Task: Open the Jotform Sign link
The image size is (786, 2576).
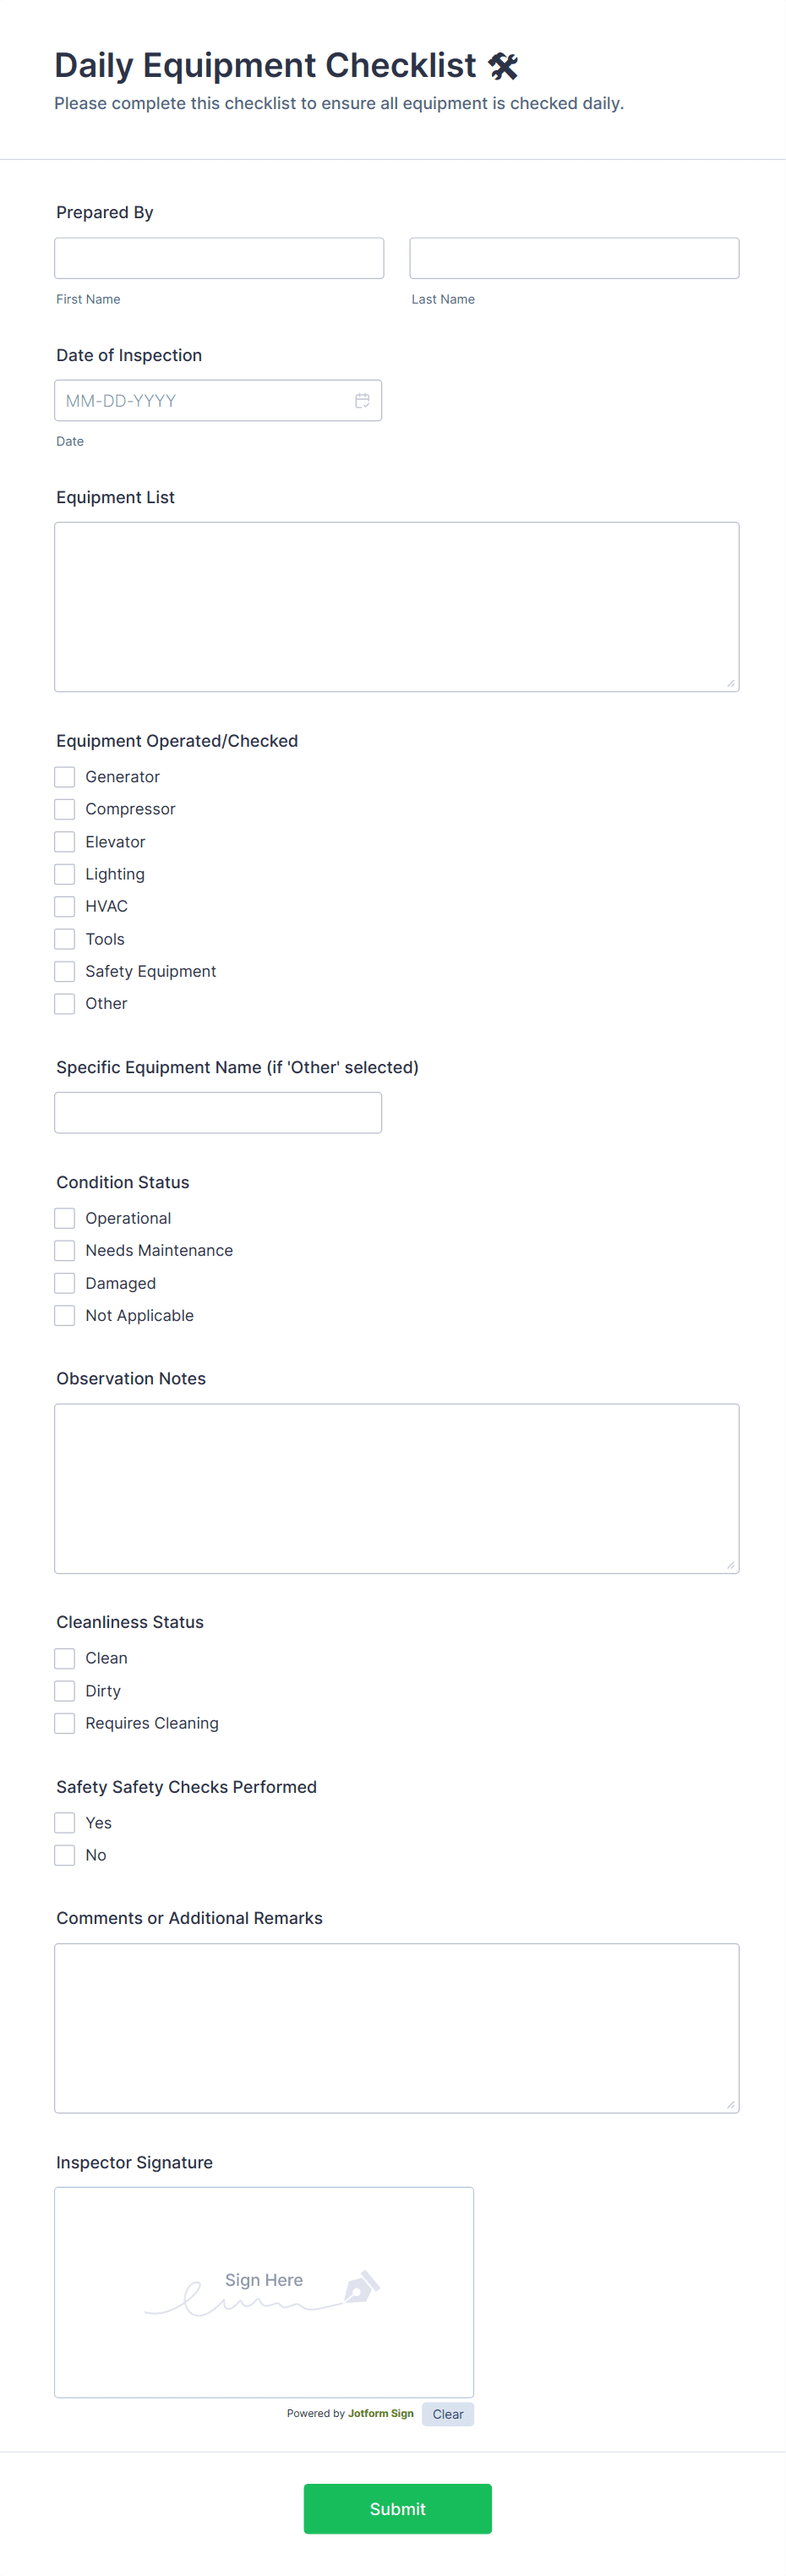Action: pos(380,2414)
